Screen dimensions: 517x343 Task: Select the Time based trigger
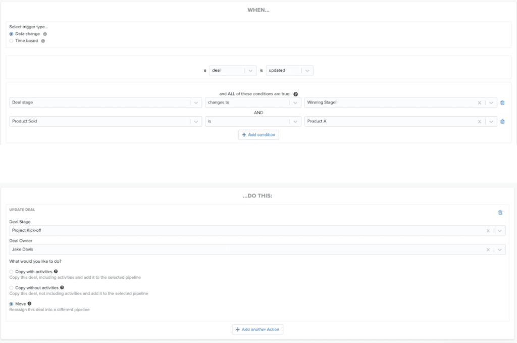(11, 40)
